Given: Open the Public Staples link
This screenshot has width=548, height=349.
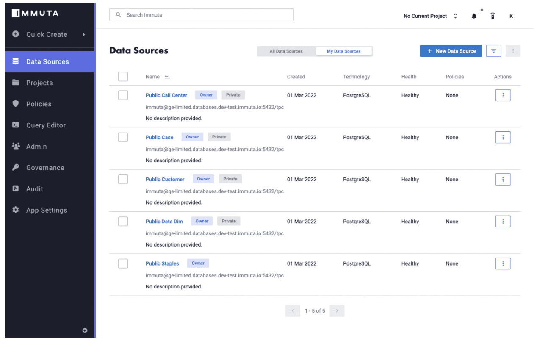Looking at the screenshot, I should click(x=162, y=263).
